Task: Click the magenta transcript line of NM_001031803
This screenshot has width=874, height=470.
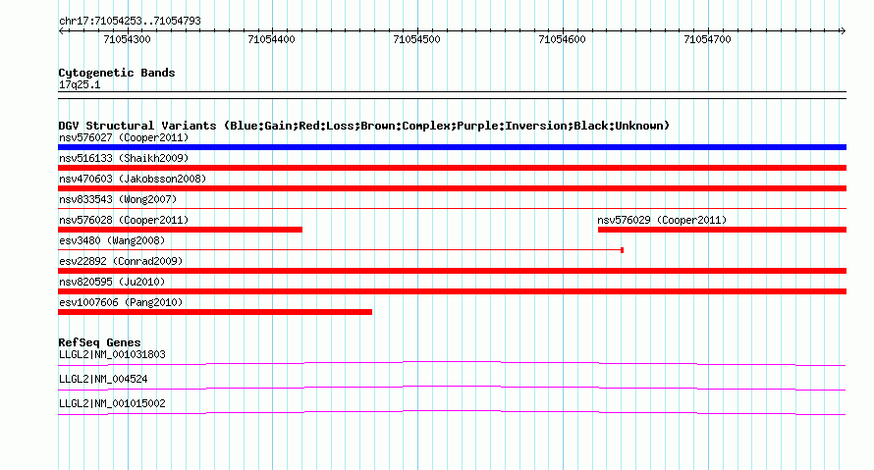Action: [x=452, y=364]
